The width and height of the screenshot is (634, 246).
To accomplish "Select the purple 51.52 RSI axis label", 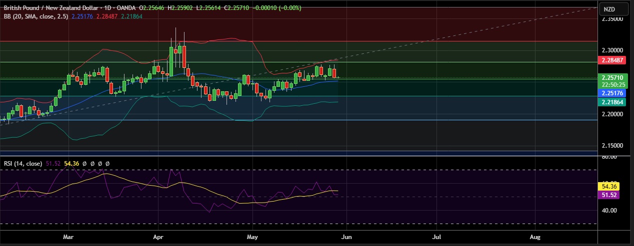I will pyautogui.click(x=608, y=195).
